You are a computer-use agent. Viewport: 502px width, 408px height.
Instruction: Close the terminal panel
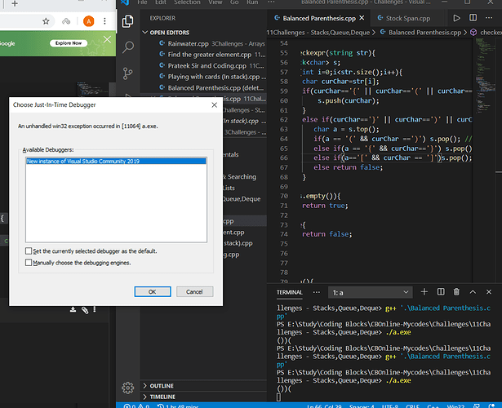pyautogui.click(x=489, y=292)
